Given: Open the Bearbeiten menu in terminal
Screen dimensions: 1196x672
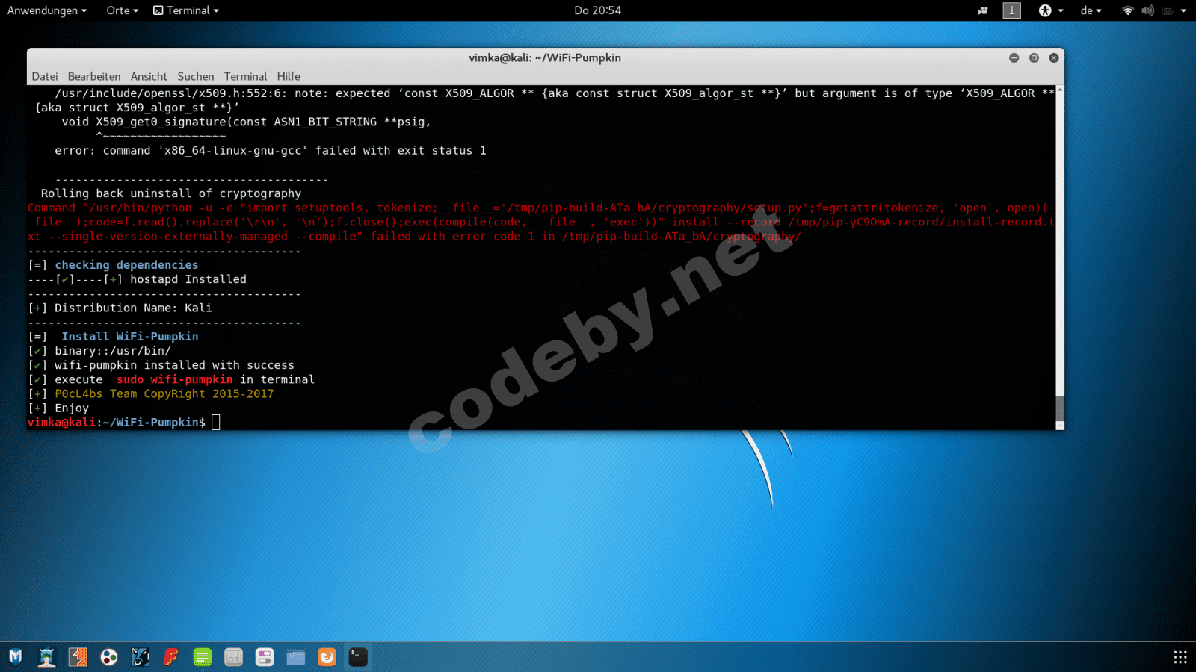Looking at the screenshot, I should point(94,76).
